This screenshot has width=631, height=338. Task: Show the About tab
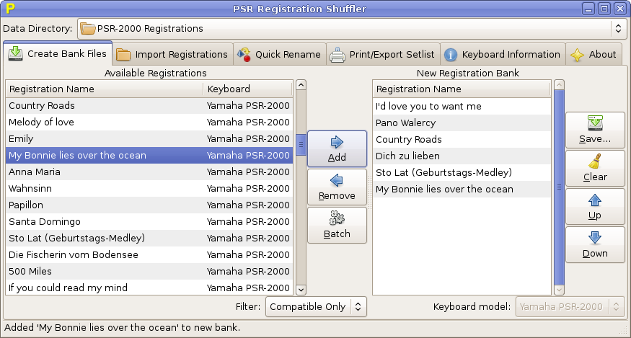(594, 54)
